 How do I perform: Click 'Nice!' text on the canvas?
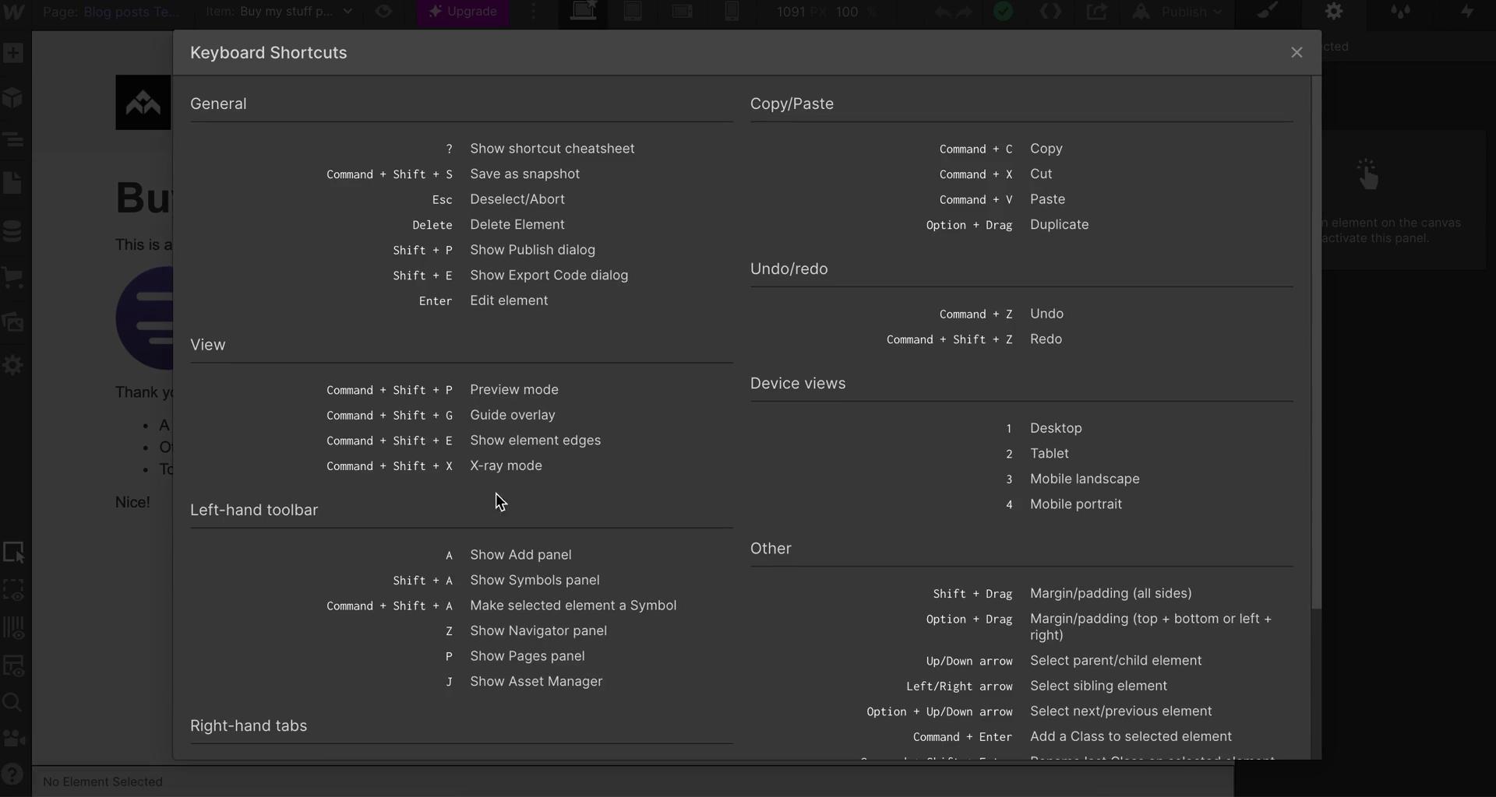[x=132, y=503]
